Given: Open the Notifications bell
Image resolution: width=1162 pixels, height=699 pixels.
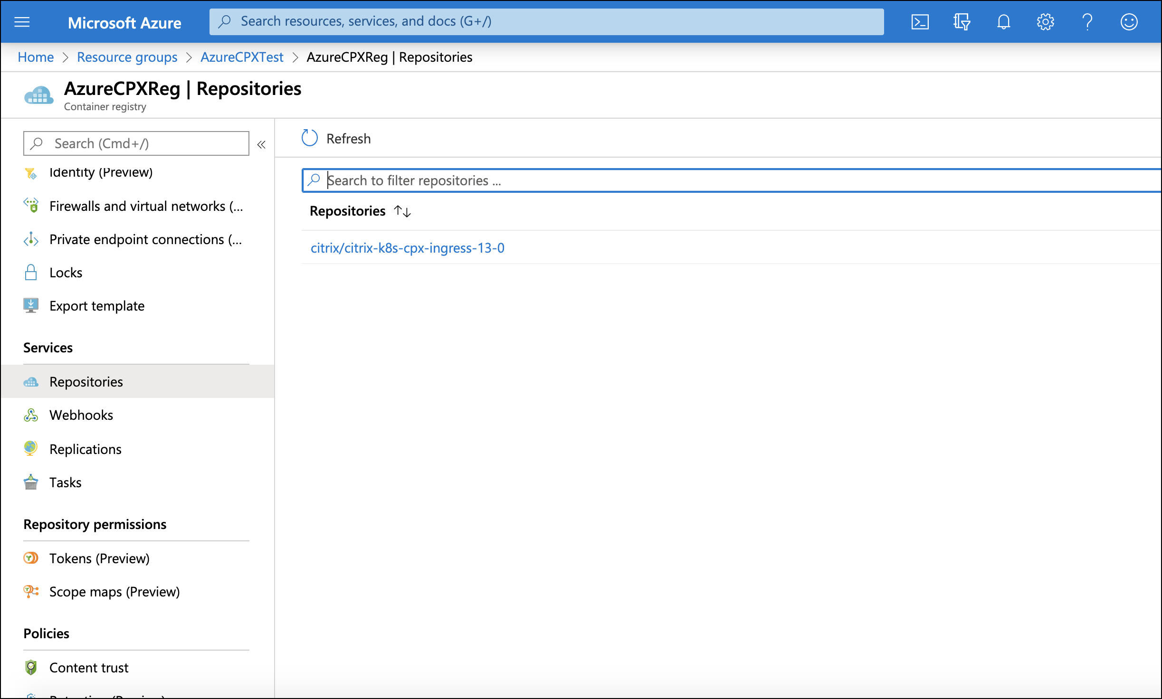Looking at the screenshot, I should (x=1003, y=22).
